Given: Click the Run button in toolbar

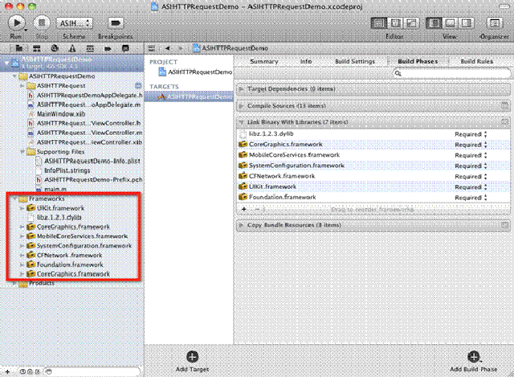Looking at the screenshot, I should [x=17, y=23].
